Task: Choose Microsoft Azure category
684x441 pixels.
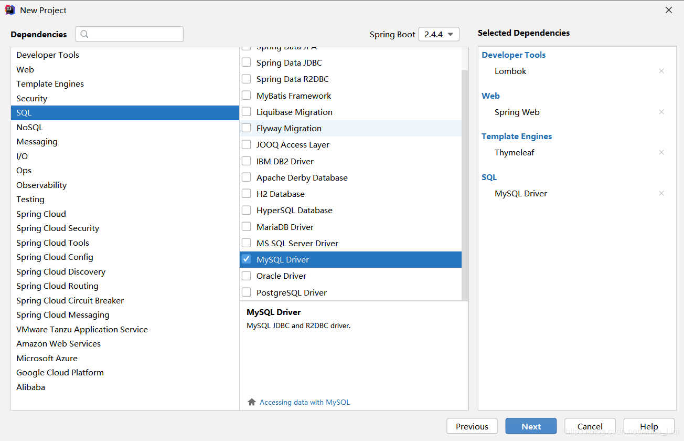Action: click(125, 358)
